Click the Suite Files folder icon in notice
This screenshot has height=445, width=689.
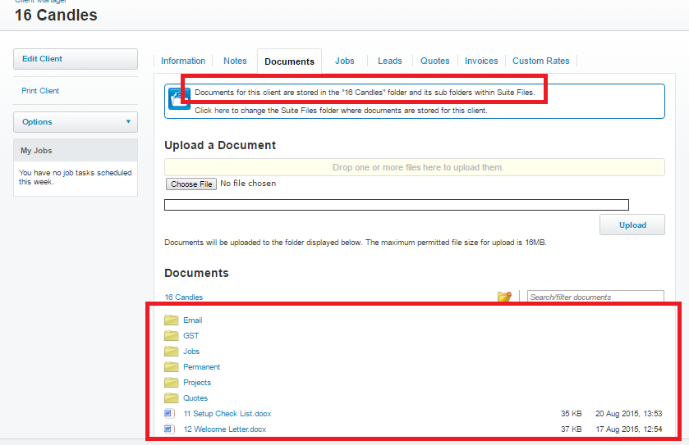coord(179,98)
